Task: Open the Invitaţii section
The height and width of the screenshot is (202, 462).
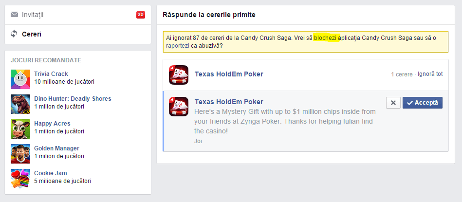Action: click(78, 15)
